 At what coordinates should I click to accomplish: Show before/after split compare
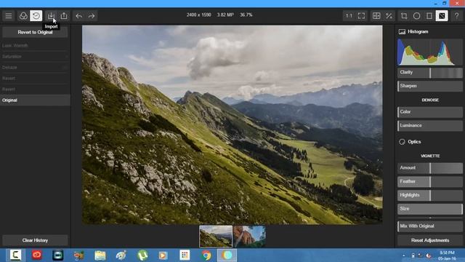(x=376, y=16)
